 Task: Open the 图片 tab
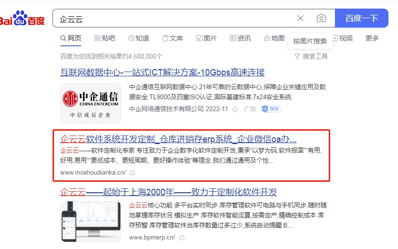pos(206,38)
